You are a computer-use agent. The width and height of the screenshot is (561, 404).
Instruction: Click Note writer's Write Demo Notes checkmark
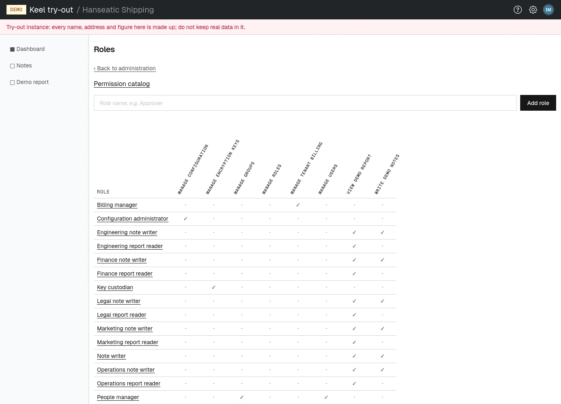(x=382, y=356)
